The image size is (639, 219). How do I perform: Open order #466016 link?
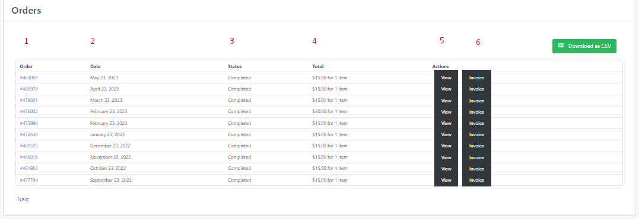pos(29,157)
